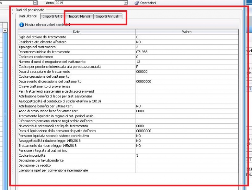Switch to the Importi Art.8 tab
This screenshot has height=190, width=252.
(x=53, y=16)
